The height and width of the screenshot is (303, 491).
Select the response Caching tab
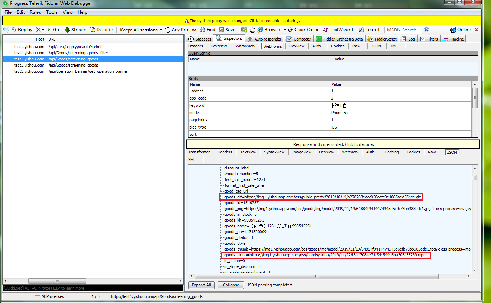pos(392,152)
